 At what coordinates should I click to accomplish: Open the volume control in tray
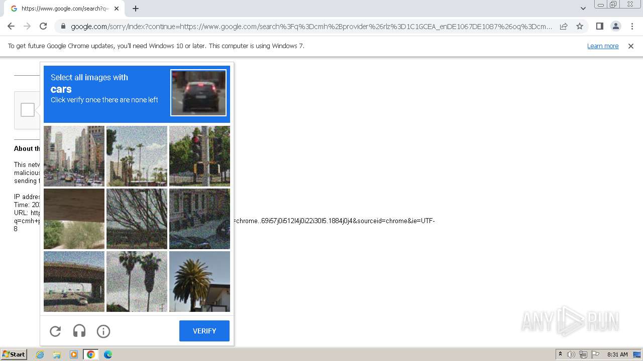tap(571, 354)
